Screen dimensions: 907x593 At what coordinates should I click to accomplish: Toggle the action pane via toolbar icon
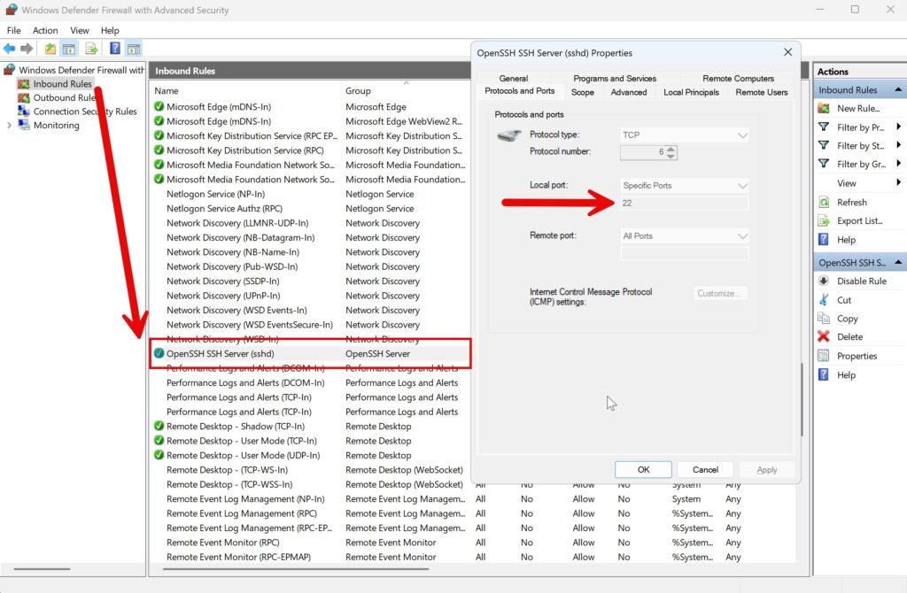point(134,48)
